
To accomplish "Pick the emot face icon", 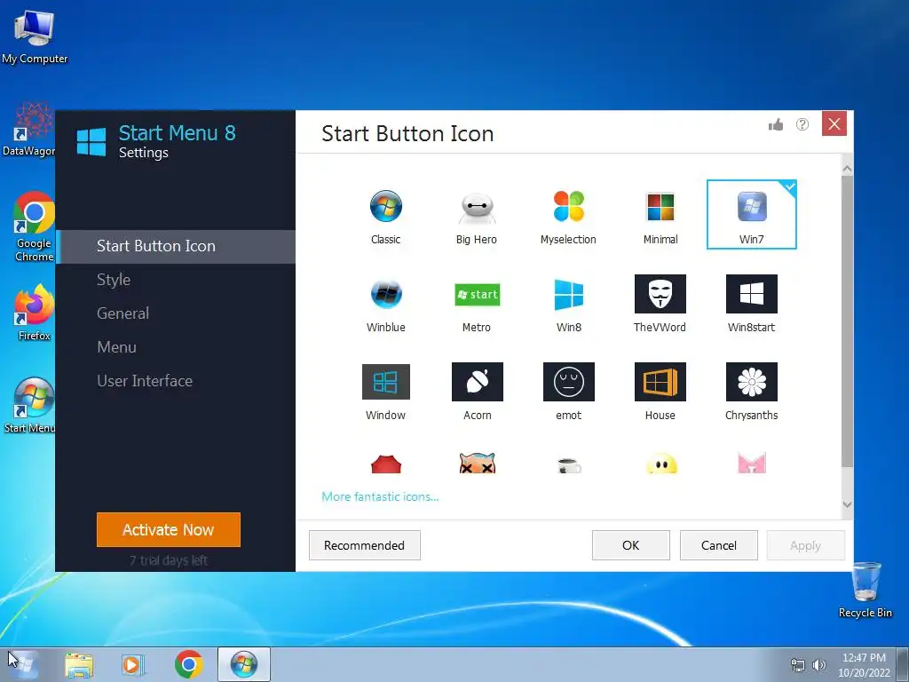I will (569, 392).
